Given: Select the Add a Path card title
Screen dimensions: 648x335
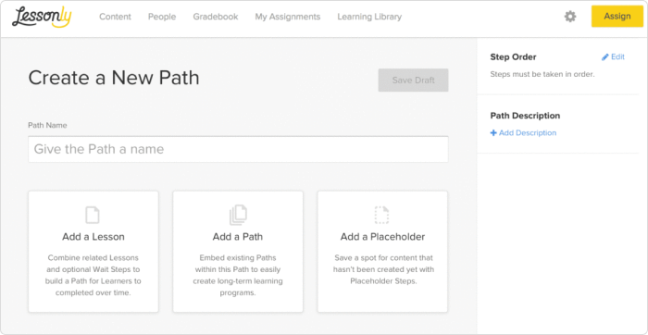Looking at the screenshot, I should pos(238,237).
